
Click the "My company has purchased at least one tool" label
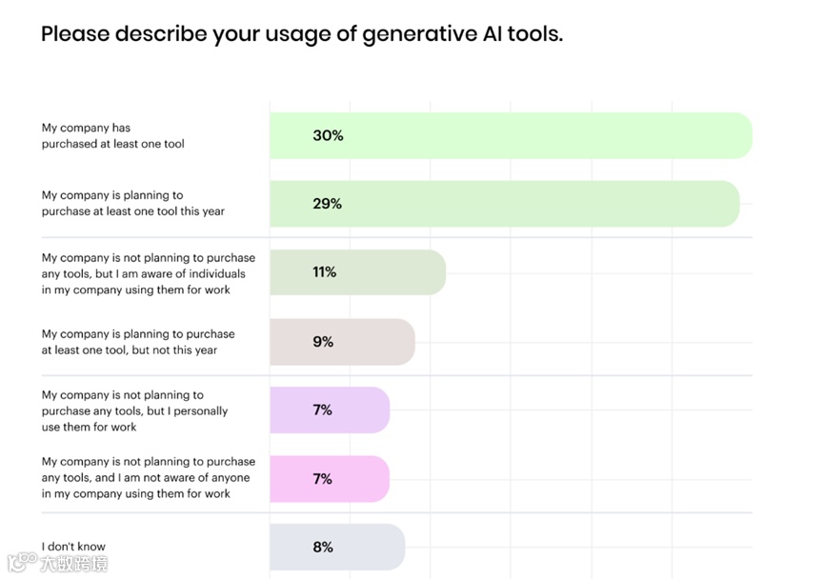112,135
